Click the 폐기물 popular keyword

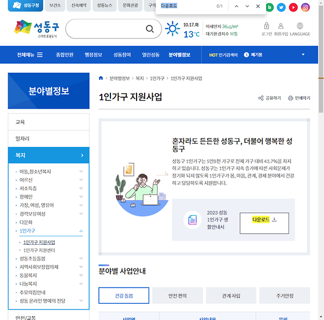[x=256, y=55]
